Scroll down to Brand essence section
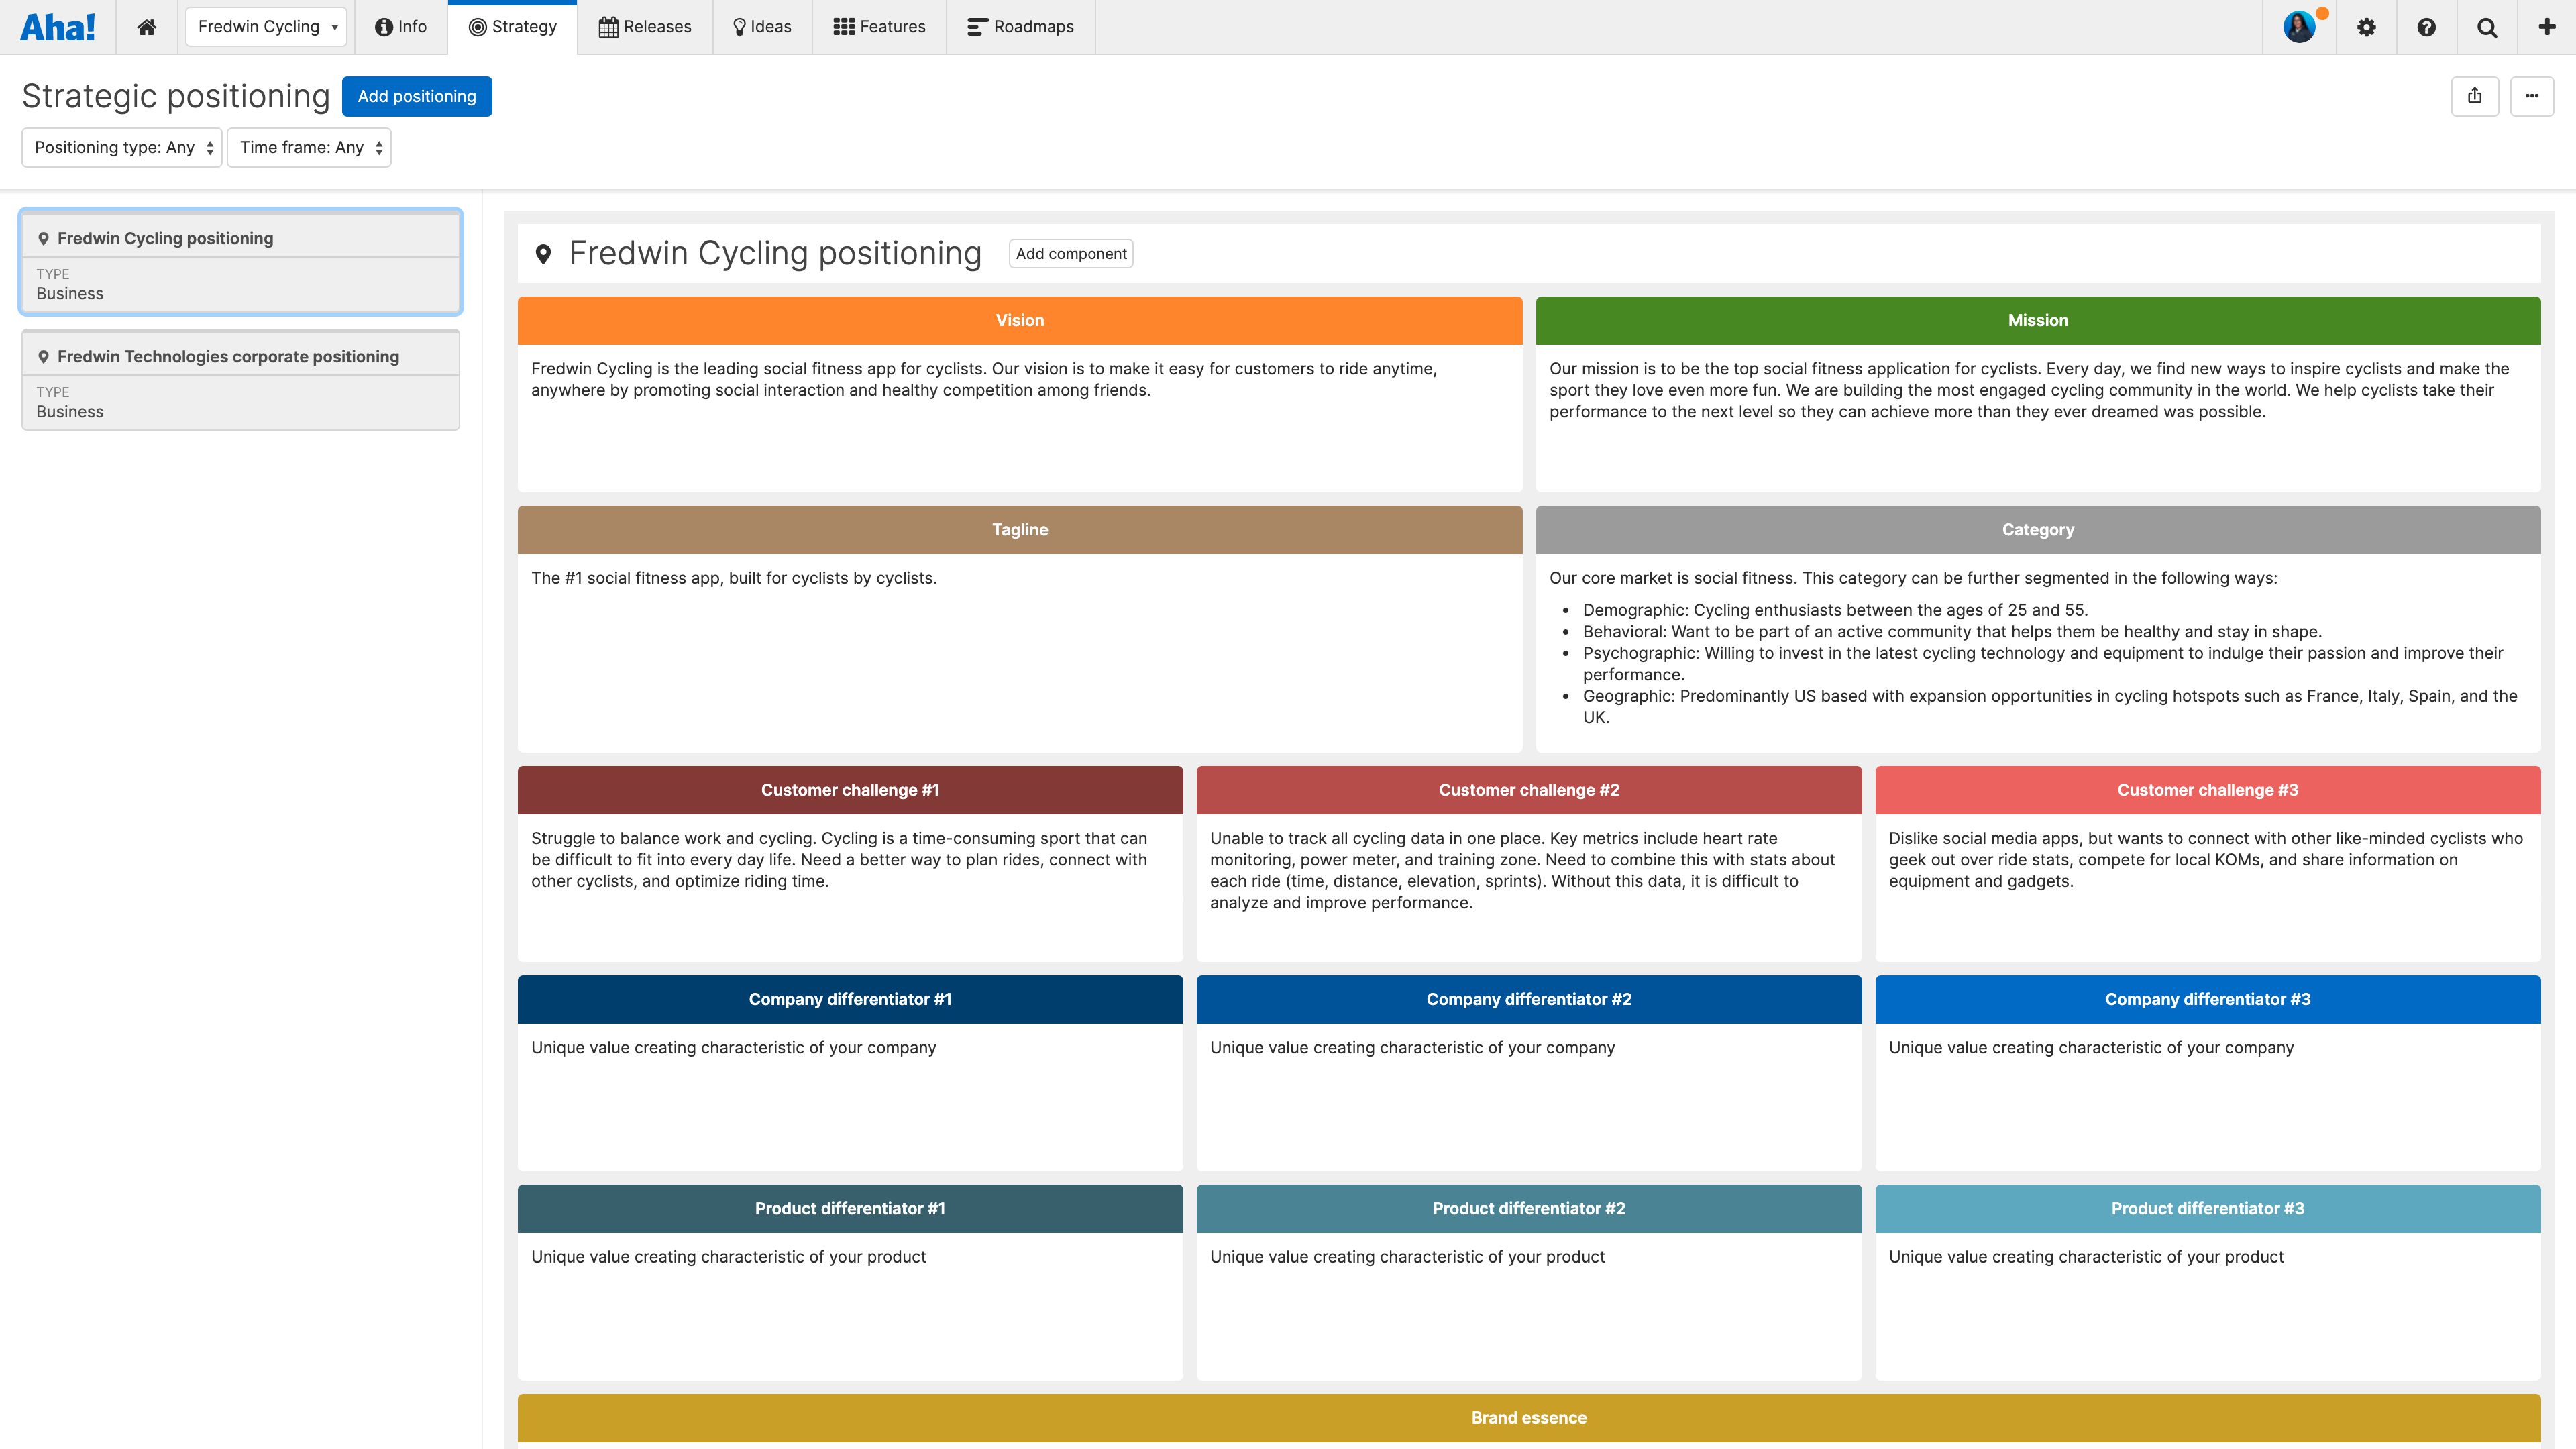Viewport: 2576px width, 1449px height. pyautogui.click(x=1529, y=1417)
